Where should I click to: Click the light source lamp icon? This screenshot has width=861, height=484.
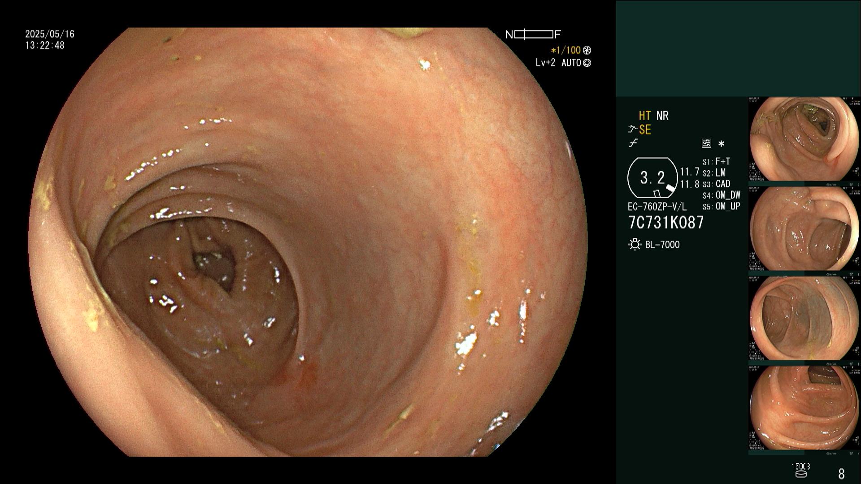point(635,245)
